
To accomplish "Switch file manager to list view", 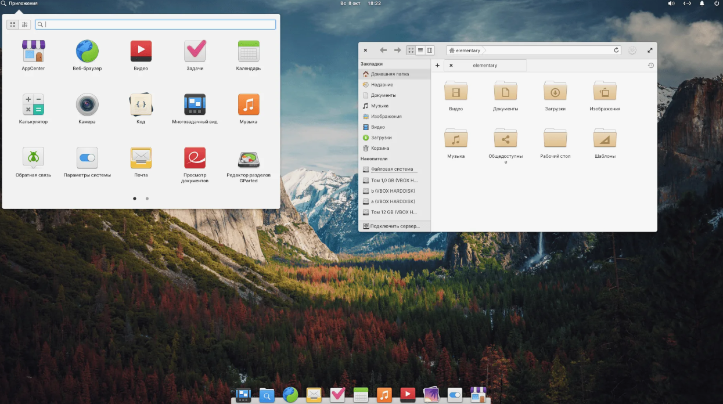I will (420, 50).
